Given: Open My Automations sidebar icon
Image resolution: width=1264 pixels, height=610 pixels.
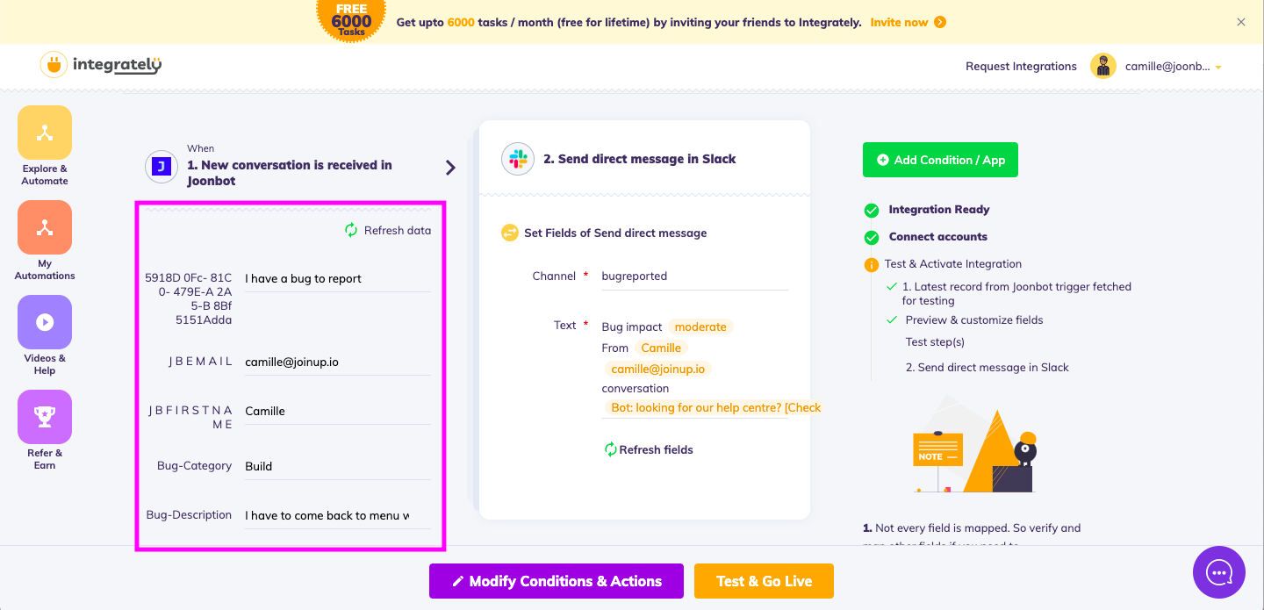Looking at the screenshot, I should point(44,227).
